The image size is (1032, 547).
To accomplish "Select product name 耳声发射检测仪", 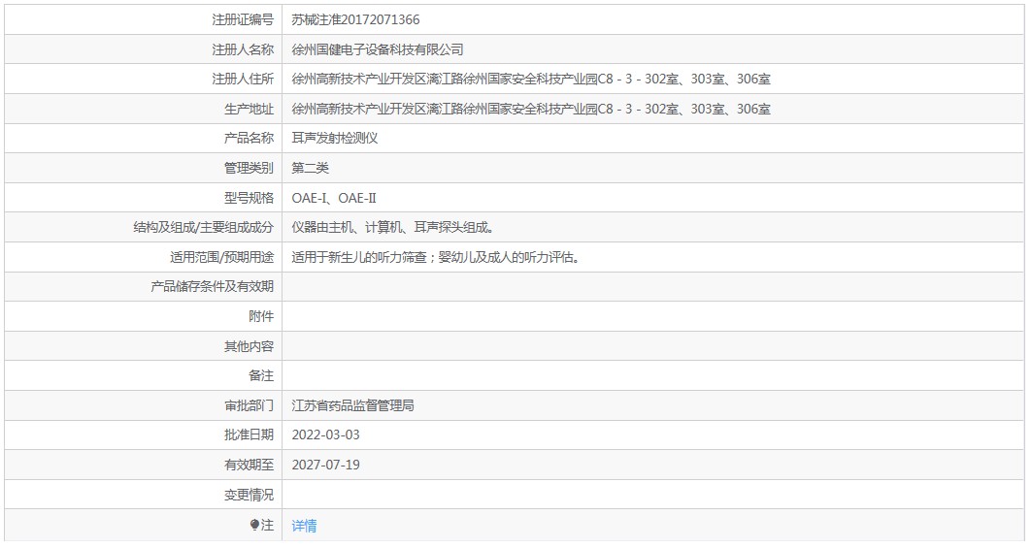I will (x=334, y=138).
